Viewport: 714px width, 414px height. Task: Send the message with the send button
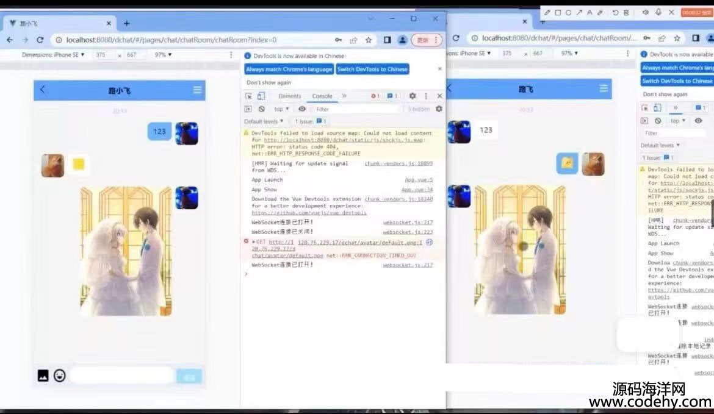tap(189, 376)
